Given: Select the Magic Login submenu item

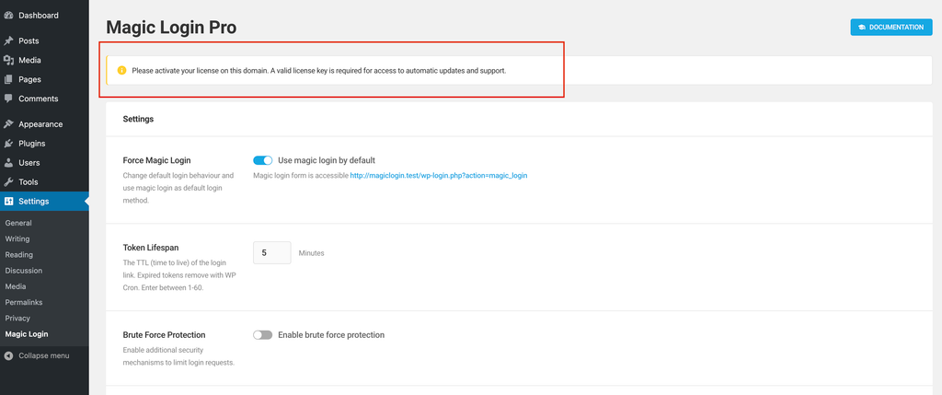Looking at the screenshot, I should (x=27, y=334).
